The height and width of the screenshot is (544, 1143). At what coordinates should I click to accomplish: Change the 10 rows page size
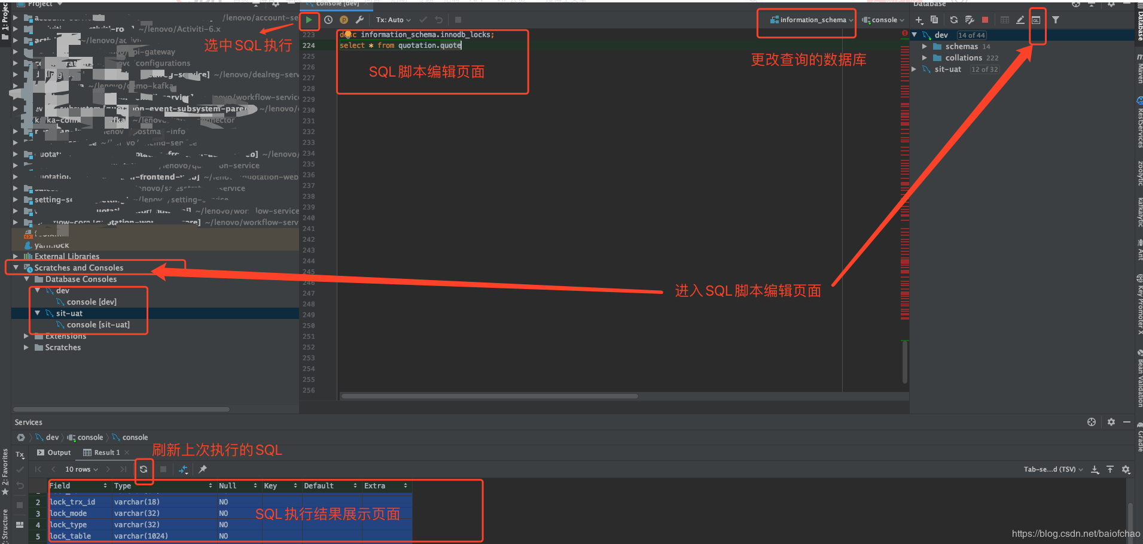pyautogui.click(x=81, y=469)
